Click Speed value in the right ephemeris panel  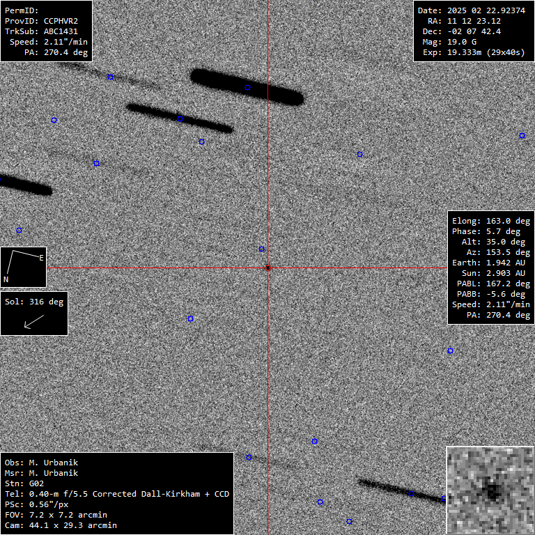point(509,304)
